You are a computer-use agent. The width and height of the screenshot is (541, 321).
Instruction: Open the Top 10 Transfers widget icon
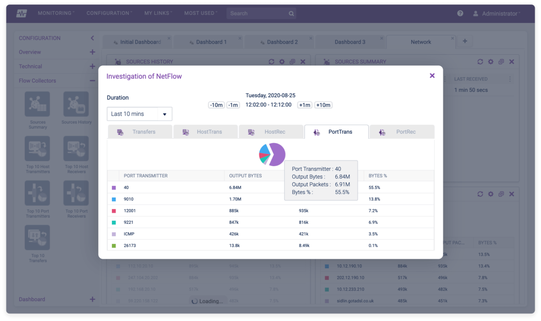click(37, 237)
